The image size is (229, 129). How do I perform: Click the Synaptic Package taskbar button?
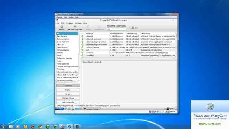coord(92,109)
